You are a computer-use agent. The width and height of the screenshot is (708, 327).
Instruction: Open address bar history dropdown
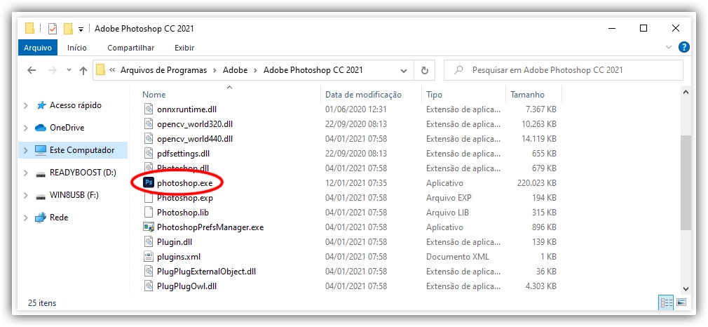(x=404, y=71)
